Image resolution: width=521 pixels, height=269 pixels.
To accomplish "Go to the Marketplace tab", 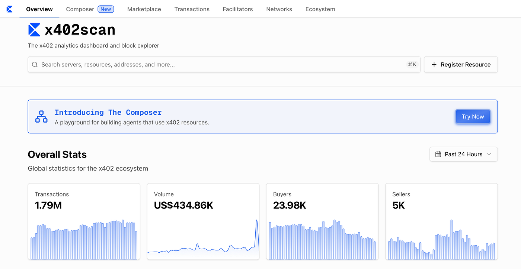I will [144, 9].
